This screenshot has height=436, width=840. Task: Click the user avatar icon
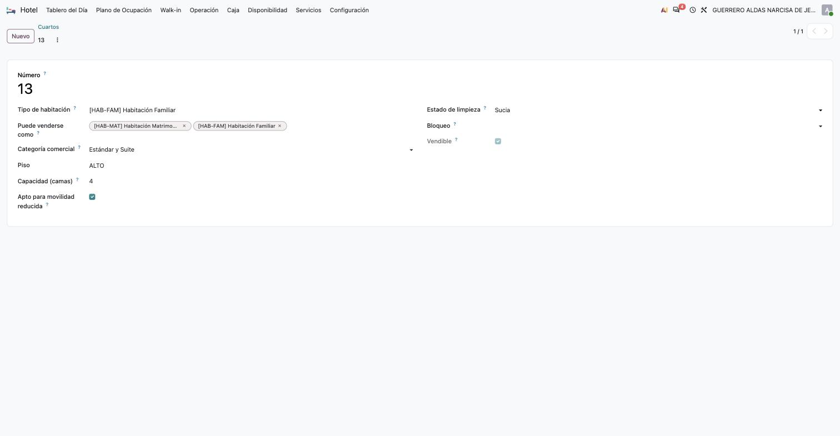click(x=827, y=10)
